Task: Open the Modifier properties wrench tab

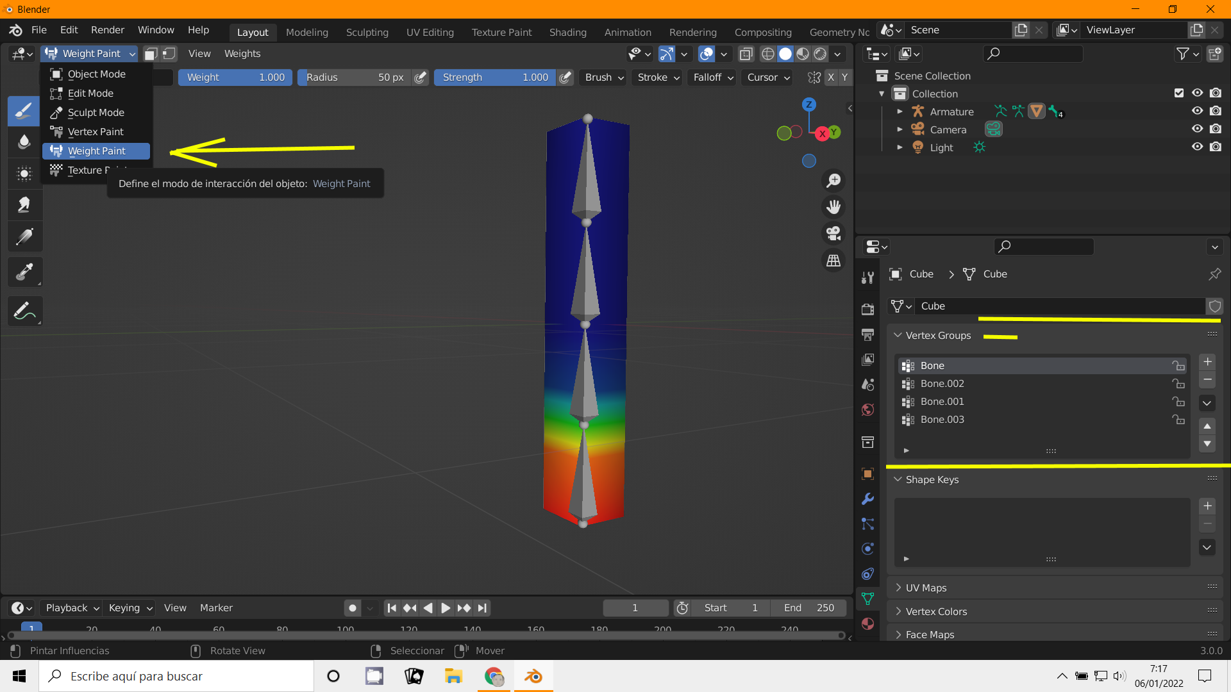Action: tap(867, 499)
